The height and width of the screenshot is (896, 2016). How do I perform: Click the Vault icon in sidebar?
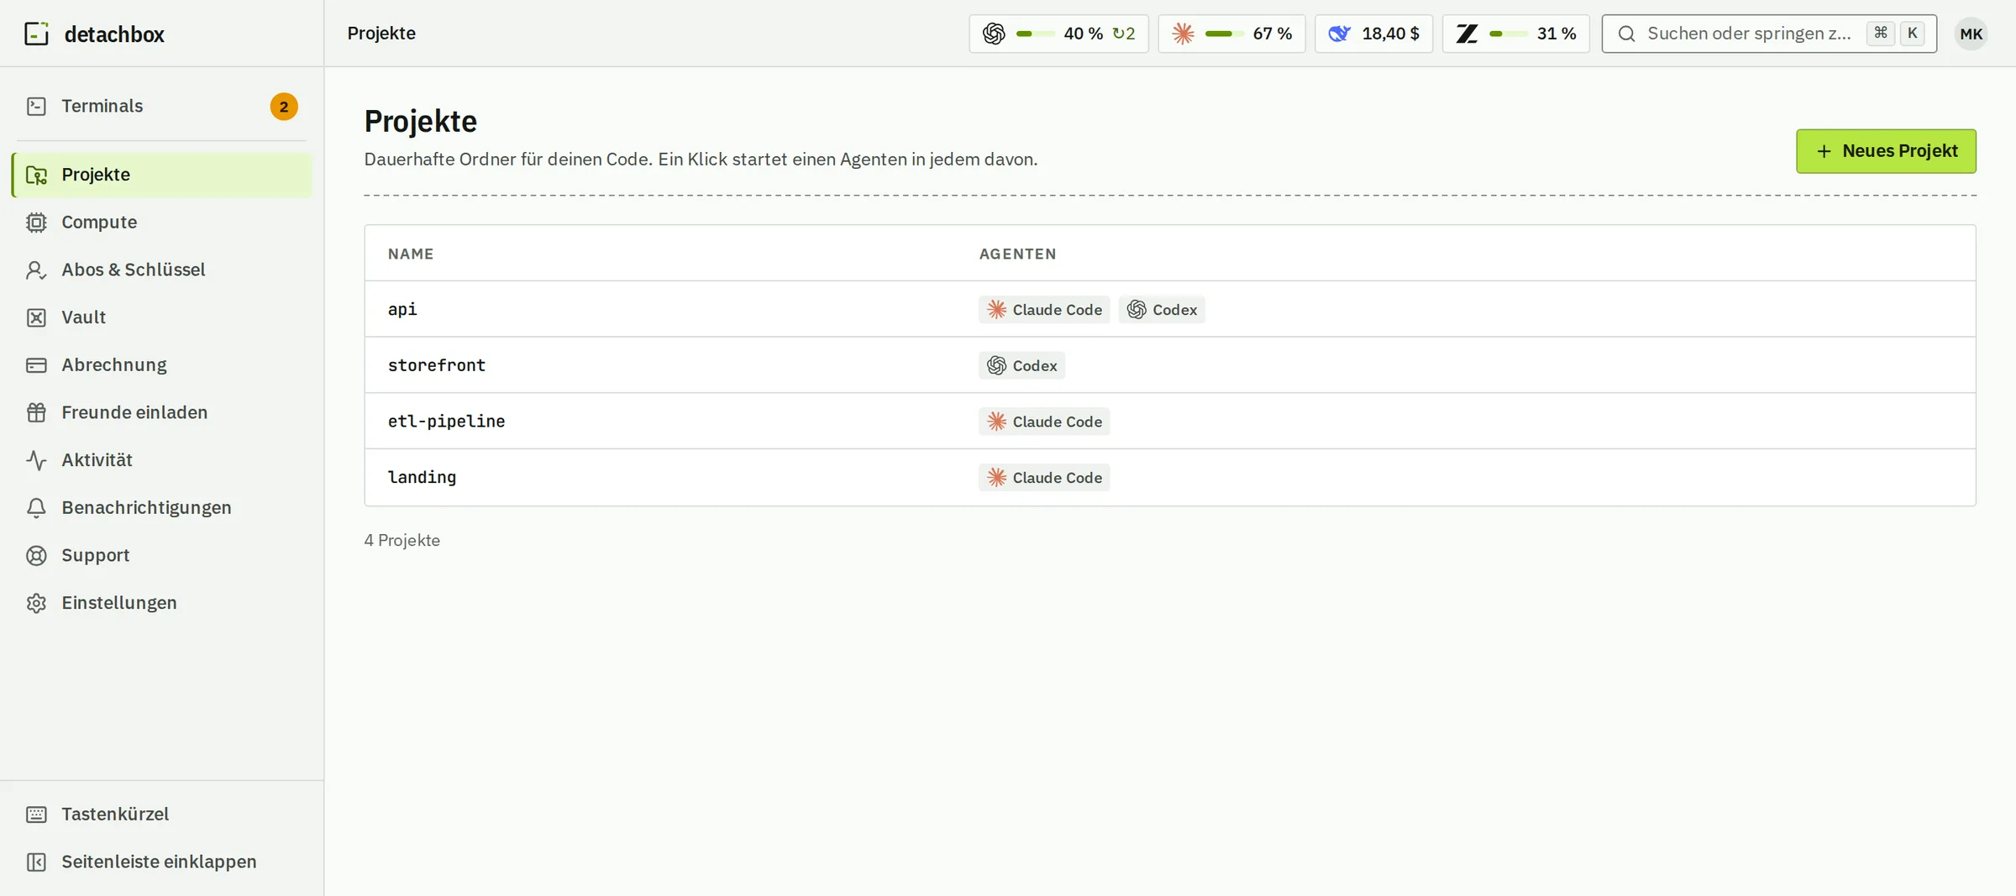(36, 317)
